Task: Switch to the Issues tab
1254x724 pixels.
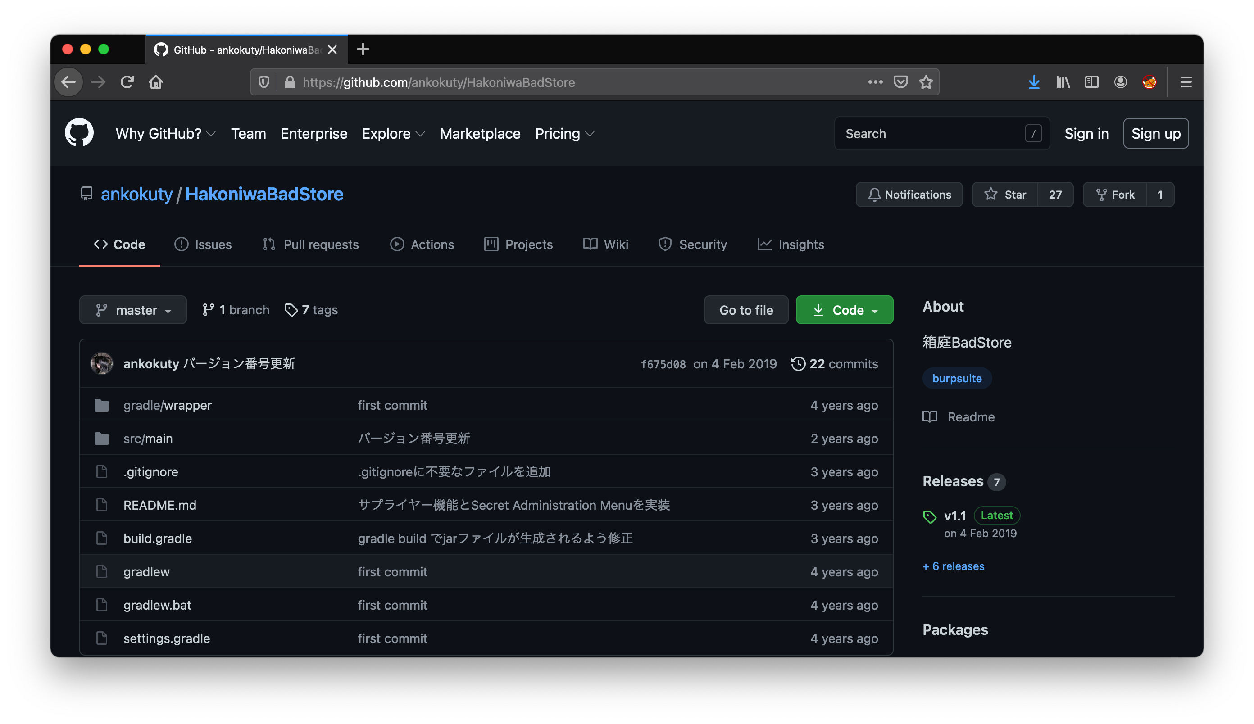Action: tap(203, 244)
